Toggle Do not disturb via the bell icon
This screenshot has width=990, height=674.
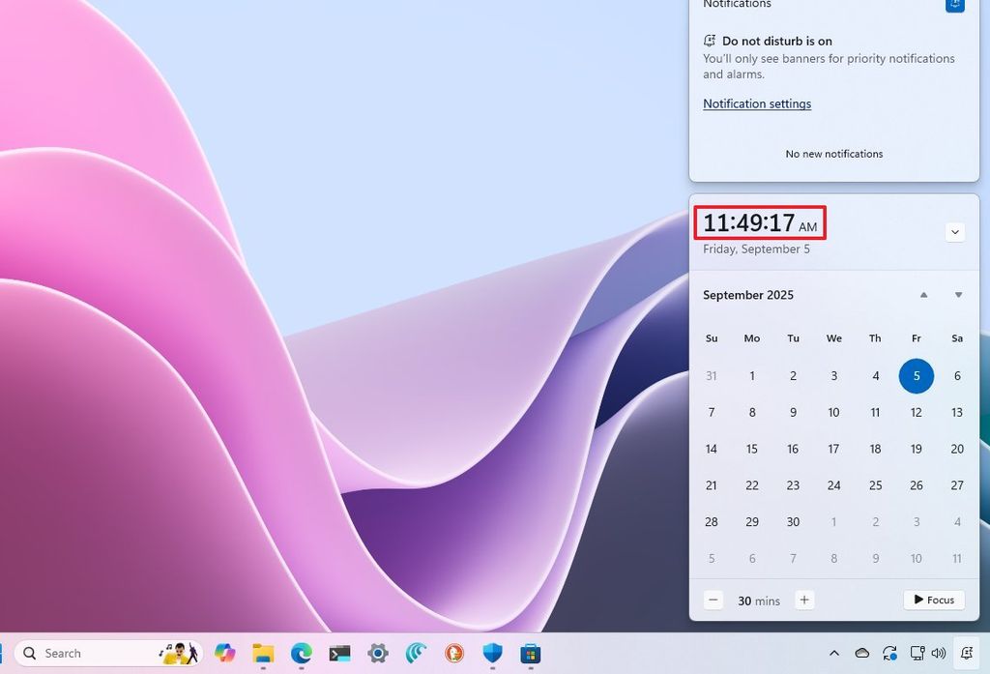(955, 6)
